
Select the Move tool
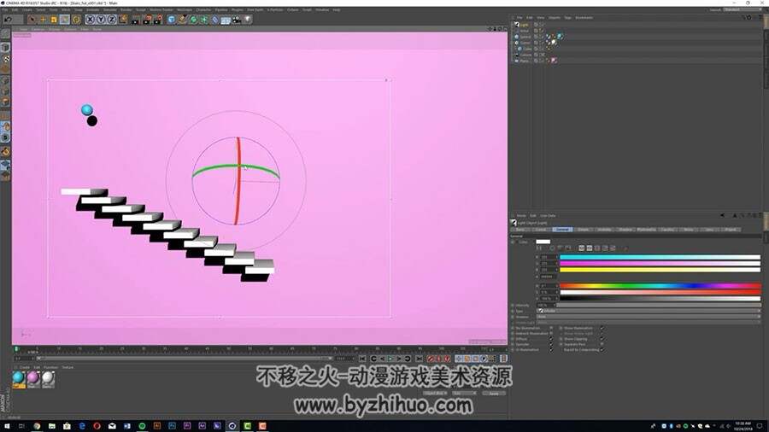44,20
